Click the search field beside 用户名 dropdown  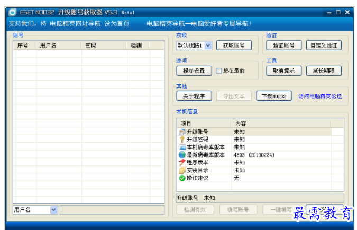coord(112,210)
